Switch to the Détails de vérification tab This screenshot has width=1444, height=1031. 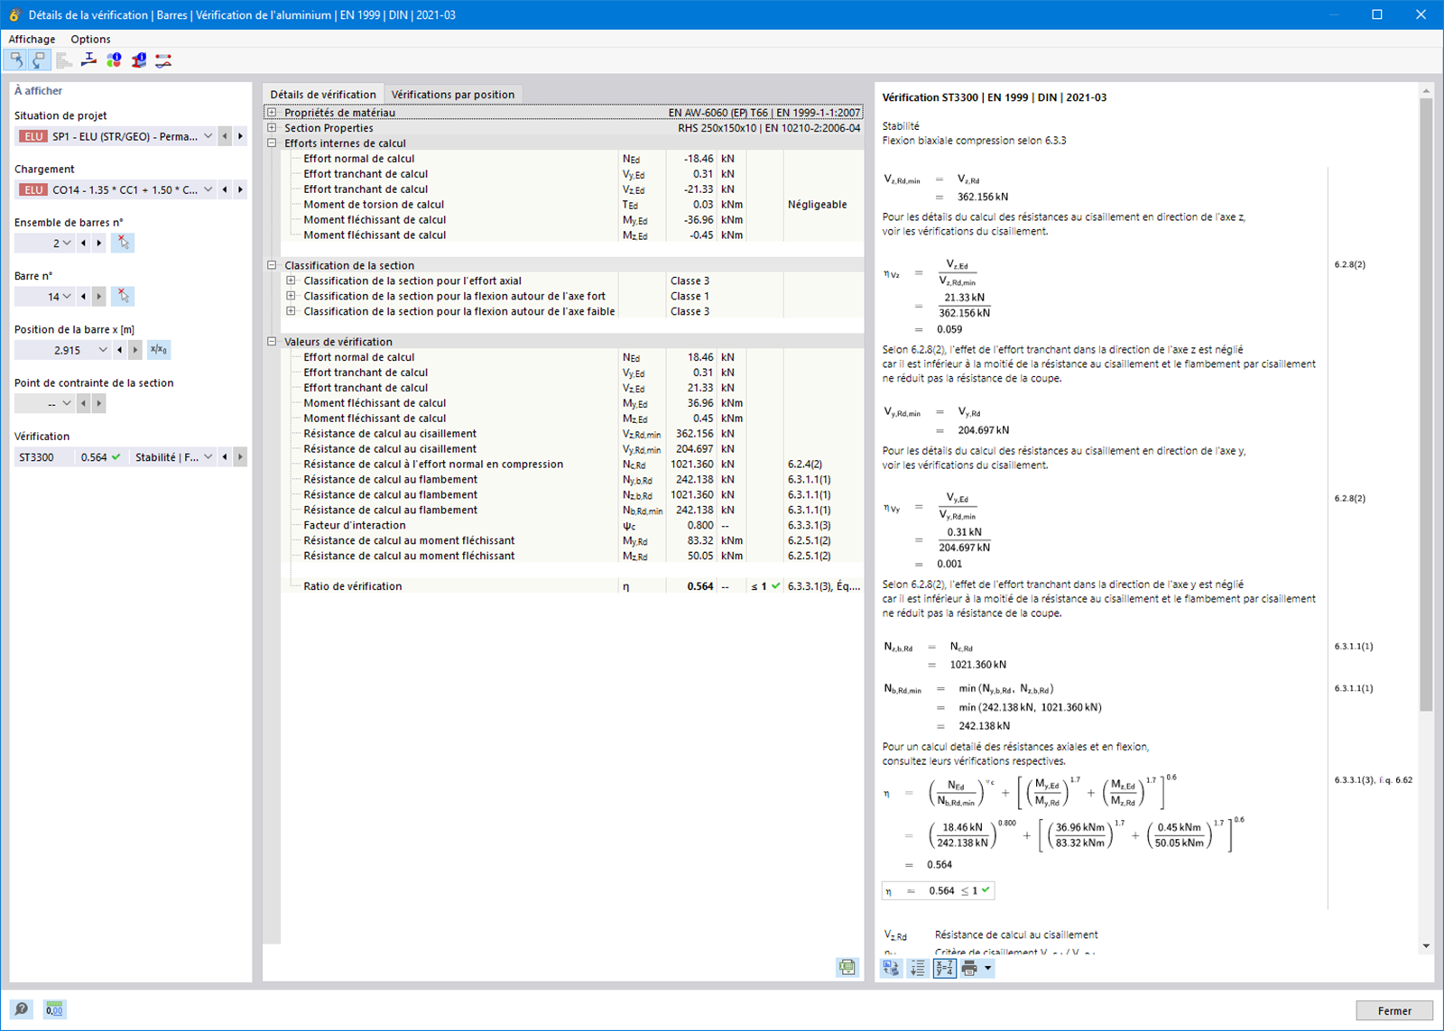(x=323, y=94)
